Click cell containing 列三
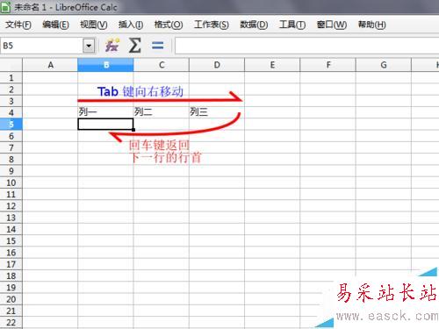Screen dimensions: 439x329 point(217,112)
